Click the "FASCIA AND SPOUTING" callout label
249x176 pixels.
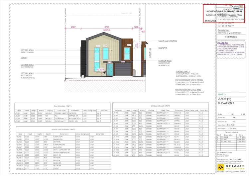[x=168, y=41]
